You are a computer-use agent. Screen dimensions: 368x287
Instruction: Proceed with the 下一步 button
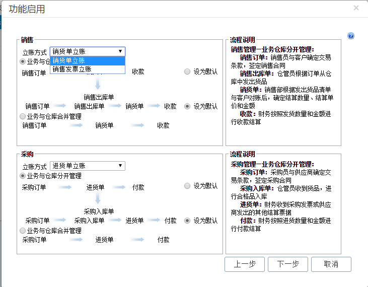coord(288,264)
